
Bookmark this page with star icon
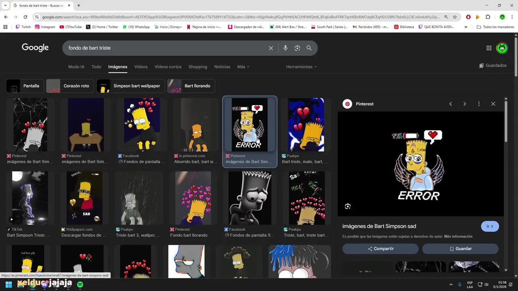(x=455, y=17)
